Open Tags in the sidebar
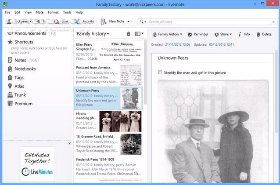Viewport: 280px width, 185px height. point(18,77)
